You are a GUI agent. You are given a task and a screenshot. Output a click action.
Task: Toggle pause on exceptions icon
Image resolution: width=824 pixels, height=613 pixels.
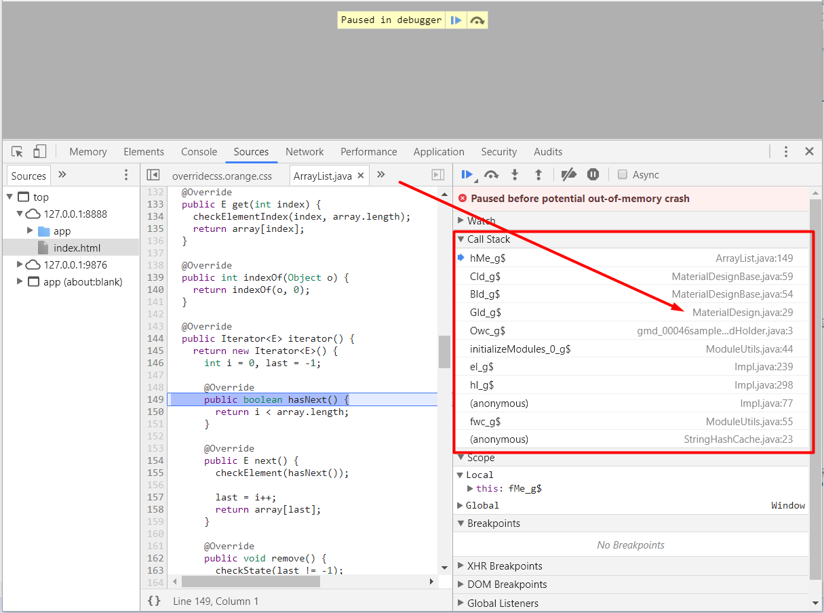(x=593, y=175)
